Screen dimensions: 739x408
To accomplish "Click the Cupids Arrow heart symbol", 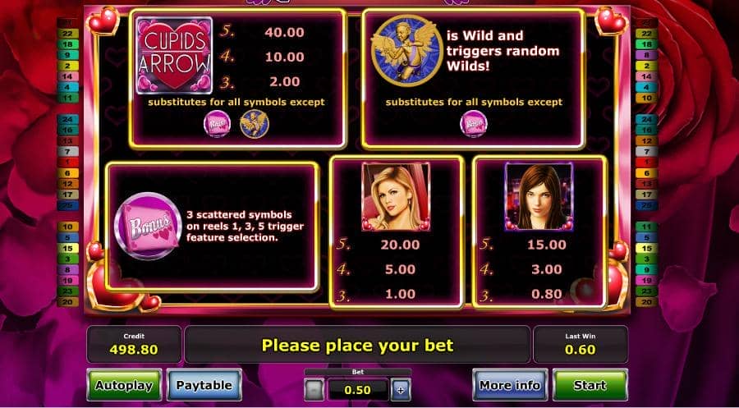I will pos(174,56).
